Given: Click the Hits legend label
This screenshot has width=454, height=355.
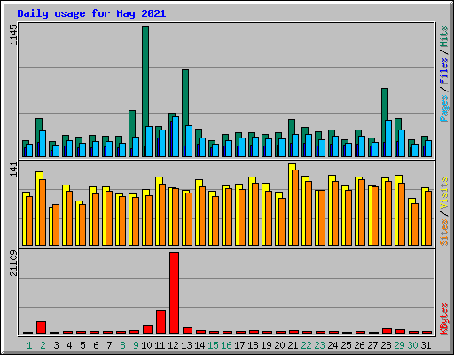Looking at the screenshot, I should pyautogui.click(x=444, y=36).
